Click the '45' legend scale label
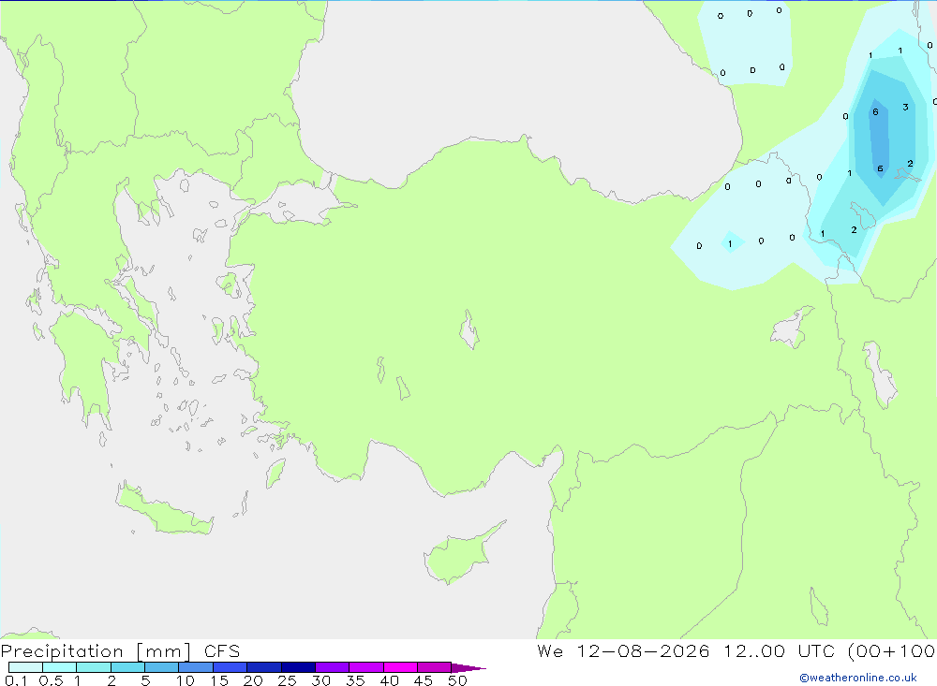The height and width of the screenshot is (686, 937). coord(424,680)
